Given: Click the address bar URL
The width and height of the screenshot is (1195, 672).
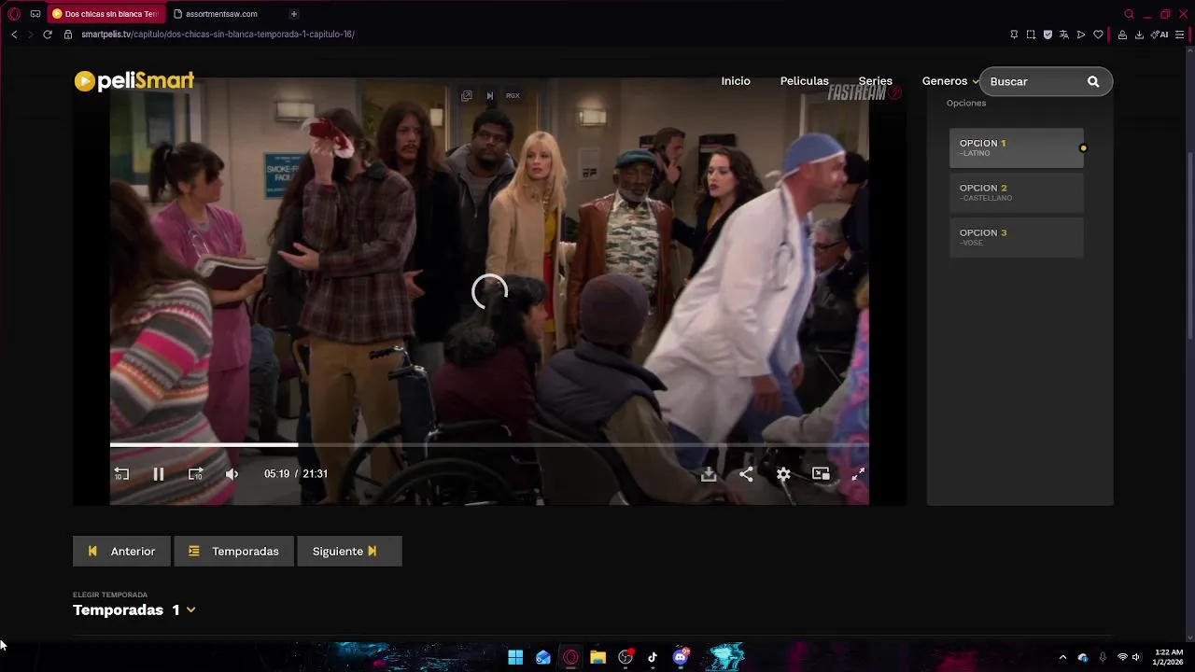Looking at the screenshot, I should point(218,35).
